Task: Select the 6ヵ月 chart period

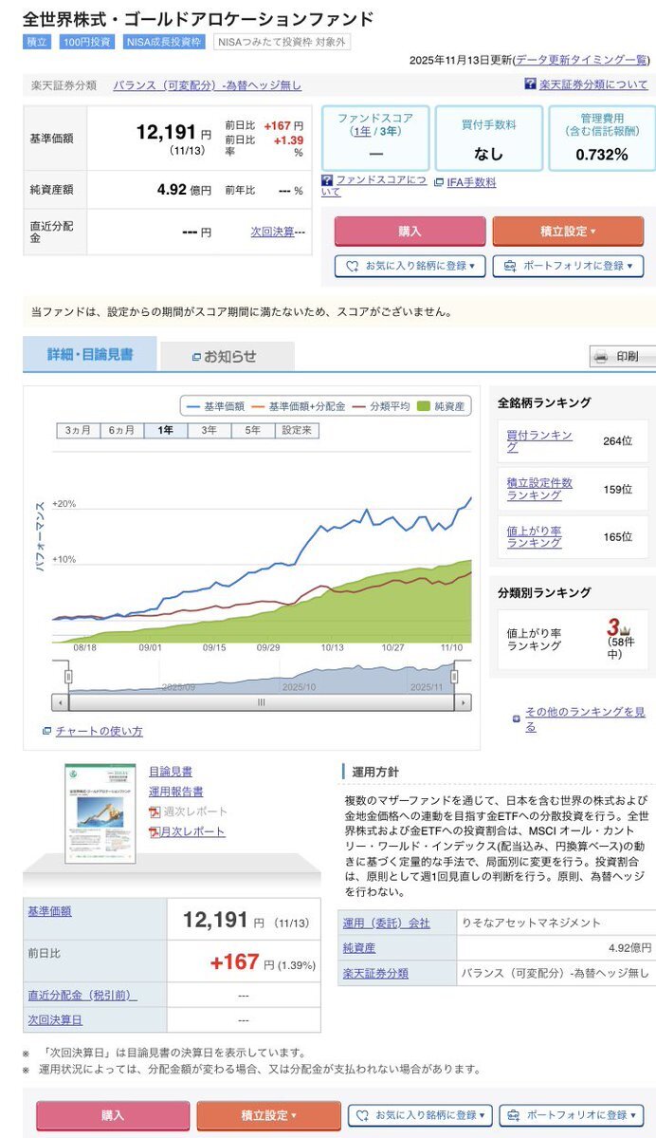Action: point(121,430)
